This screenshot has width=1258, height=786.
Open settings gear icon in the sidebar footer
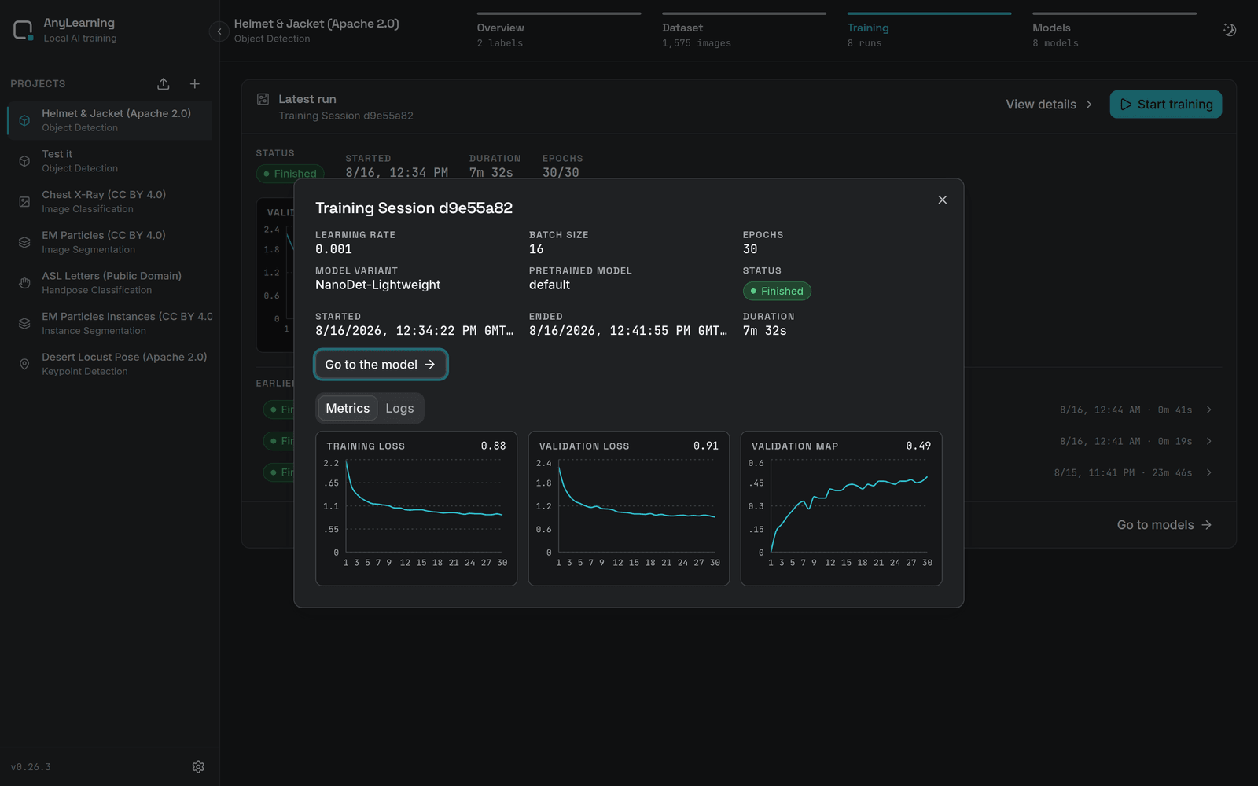pyautogui.click(x=198, y=766)
